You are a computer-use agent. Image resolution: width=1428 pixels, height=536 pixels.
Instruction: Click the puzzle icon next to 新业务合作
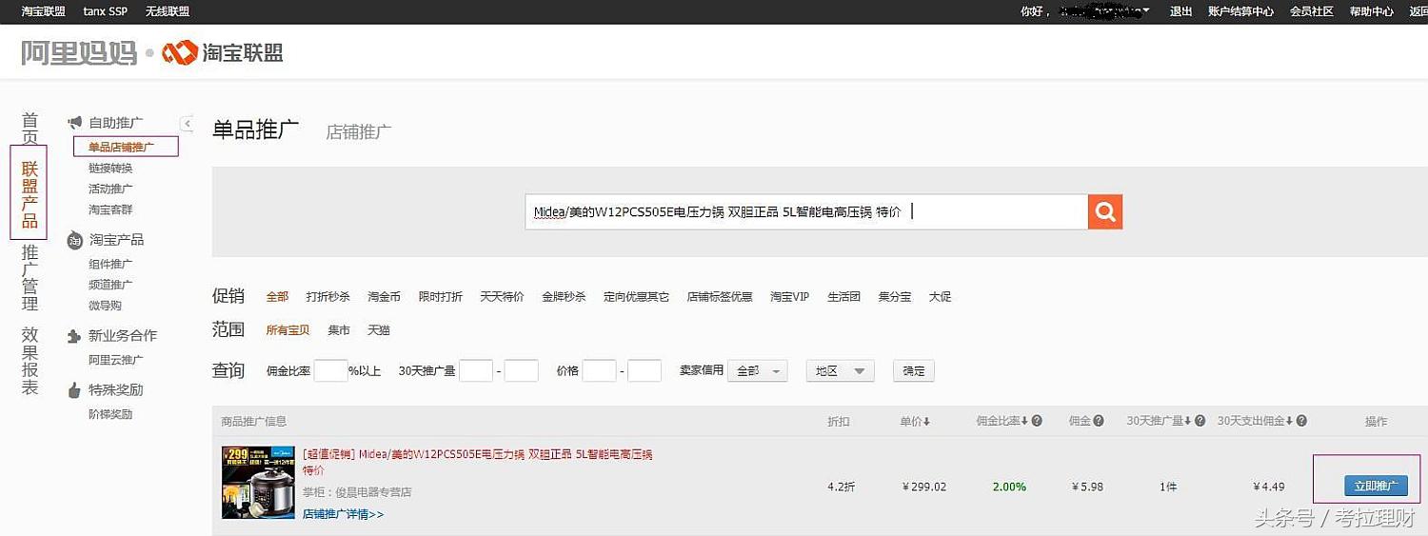click(x=75, y=336)
